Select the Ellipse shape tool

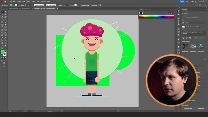pos(2,22)
